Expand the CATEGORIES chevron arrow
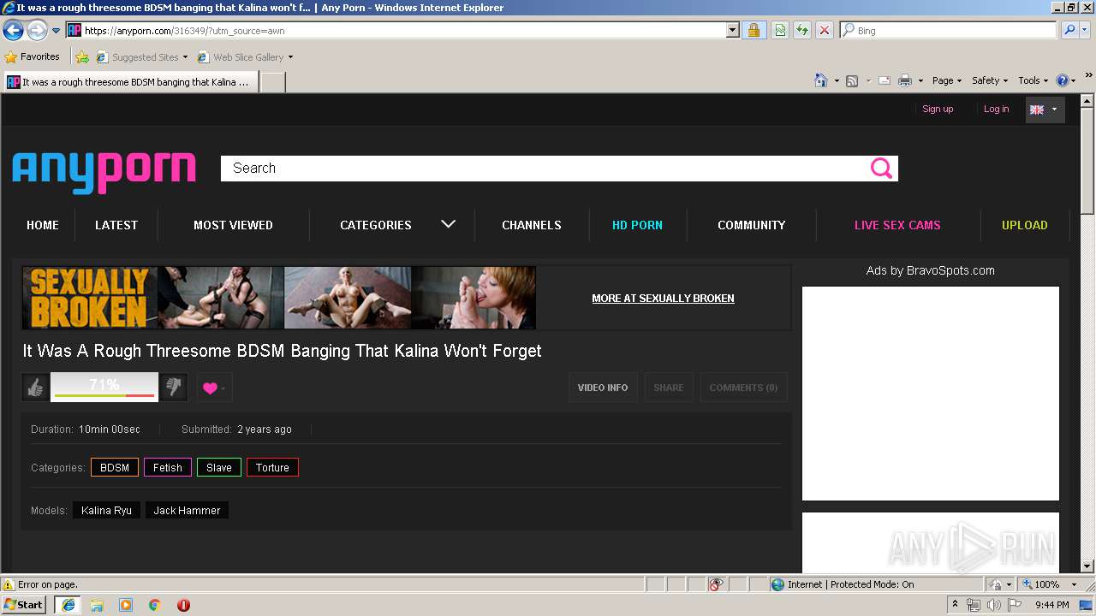 [448, 224]
